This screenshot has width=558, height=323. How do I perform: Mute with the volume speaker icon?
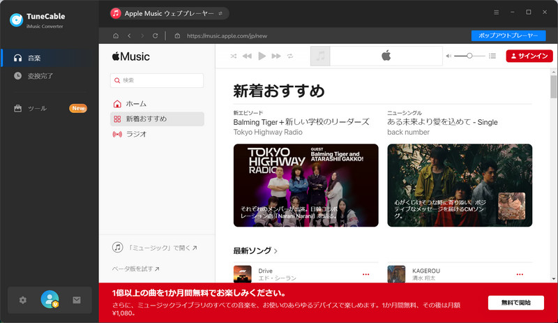coord(448,56)
